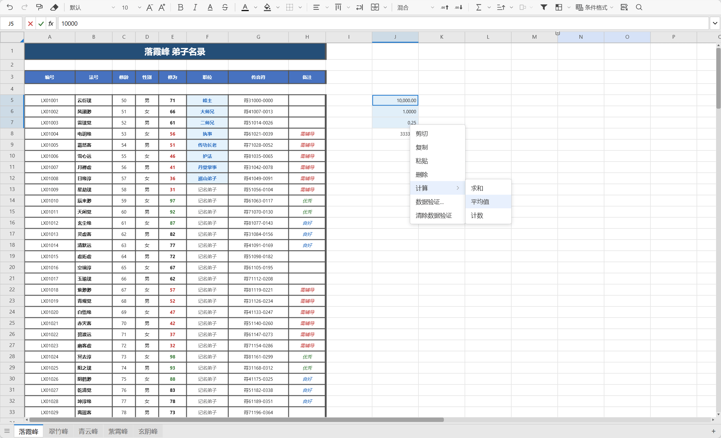
Task: Decrease font size with A- icon
Action: [149, 7]
